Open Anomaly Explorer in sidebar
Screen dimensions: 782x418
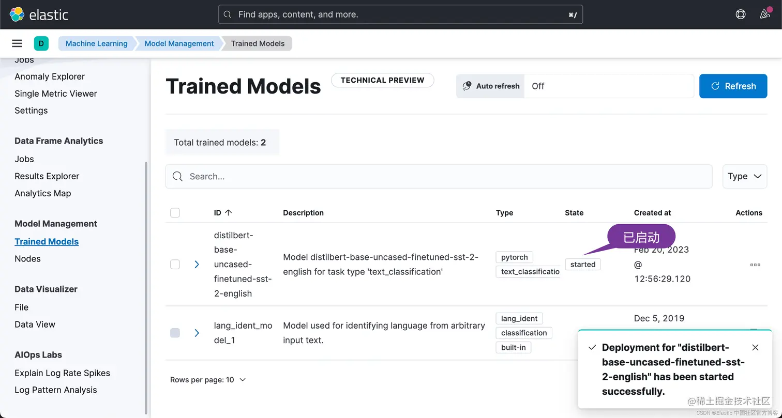pos(50,76)
